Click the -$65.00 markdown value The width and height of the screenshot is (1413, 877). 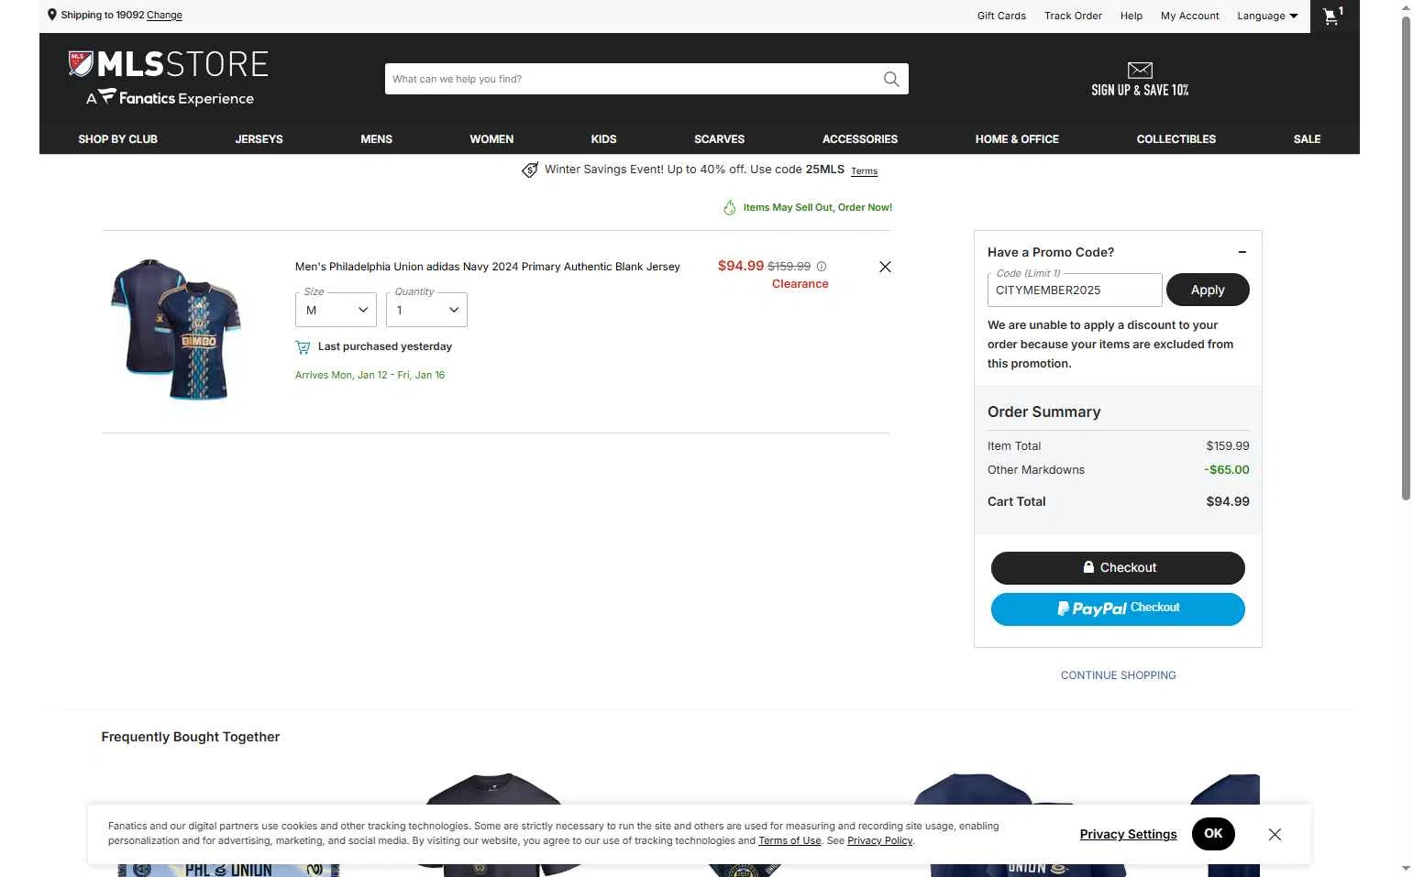tap(1227, 469)
